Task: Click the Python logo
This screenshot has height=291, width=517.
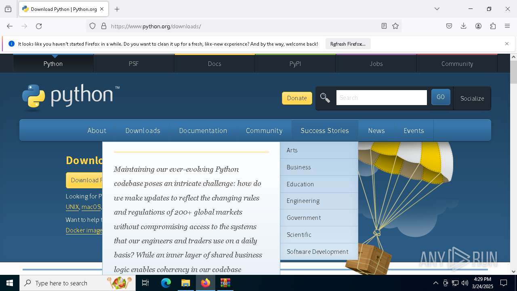Action: 71,97
